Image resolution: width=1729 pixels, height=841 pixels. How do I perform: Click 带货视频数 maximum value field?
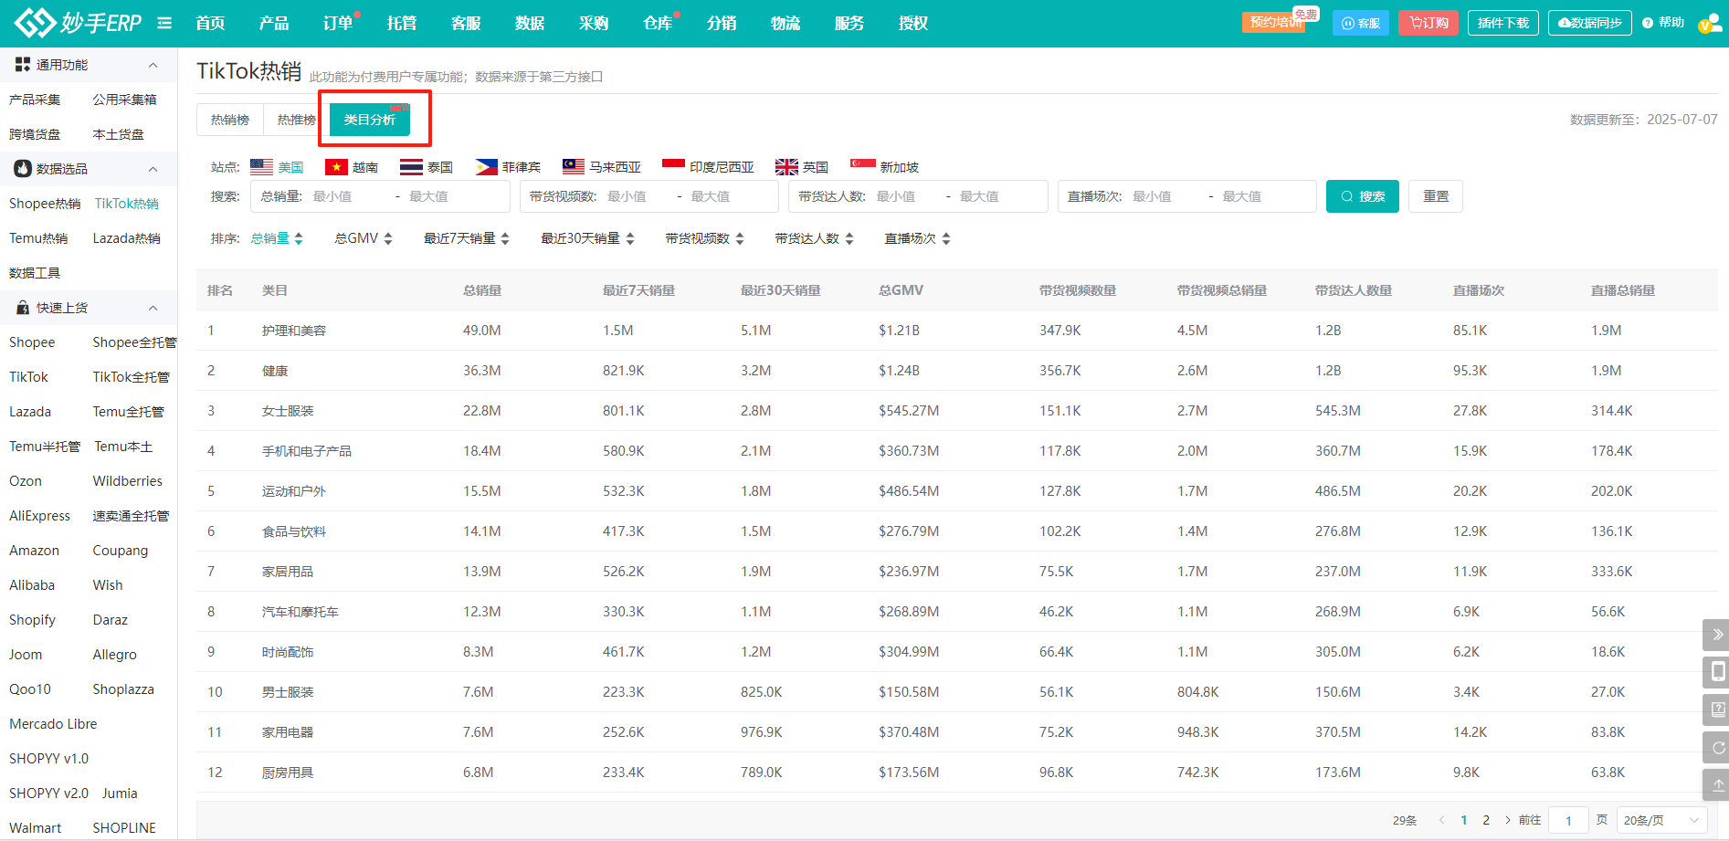pos(728,196)
